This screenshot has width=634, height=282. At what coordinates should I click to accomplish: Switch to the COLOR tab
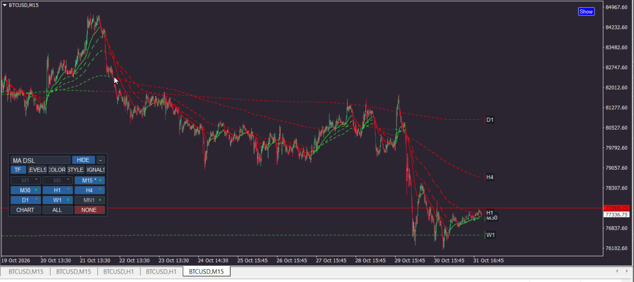click(57, 170)
